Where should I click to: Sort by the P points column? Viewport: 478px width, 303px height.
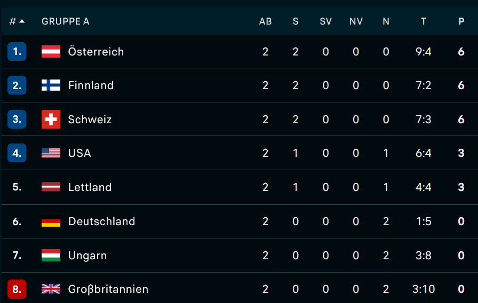pos(461,21)
